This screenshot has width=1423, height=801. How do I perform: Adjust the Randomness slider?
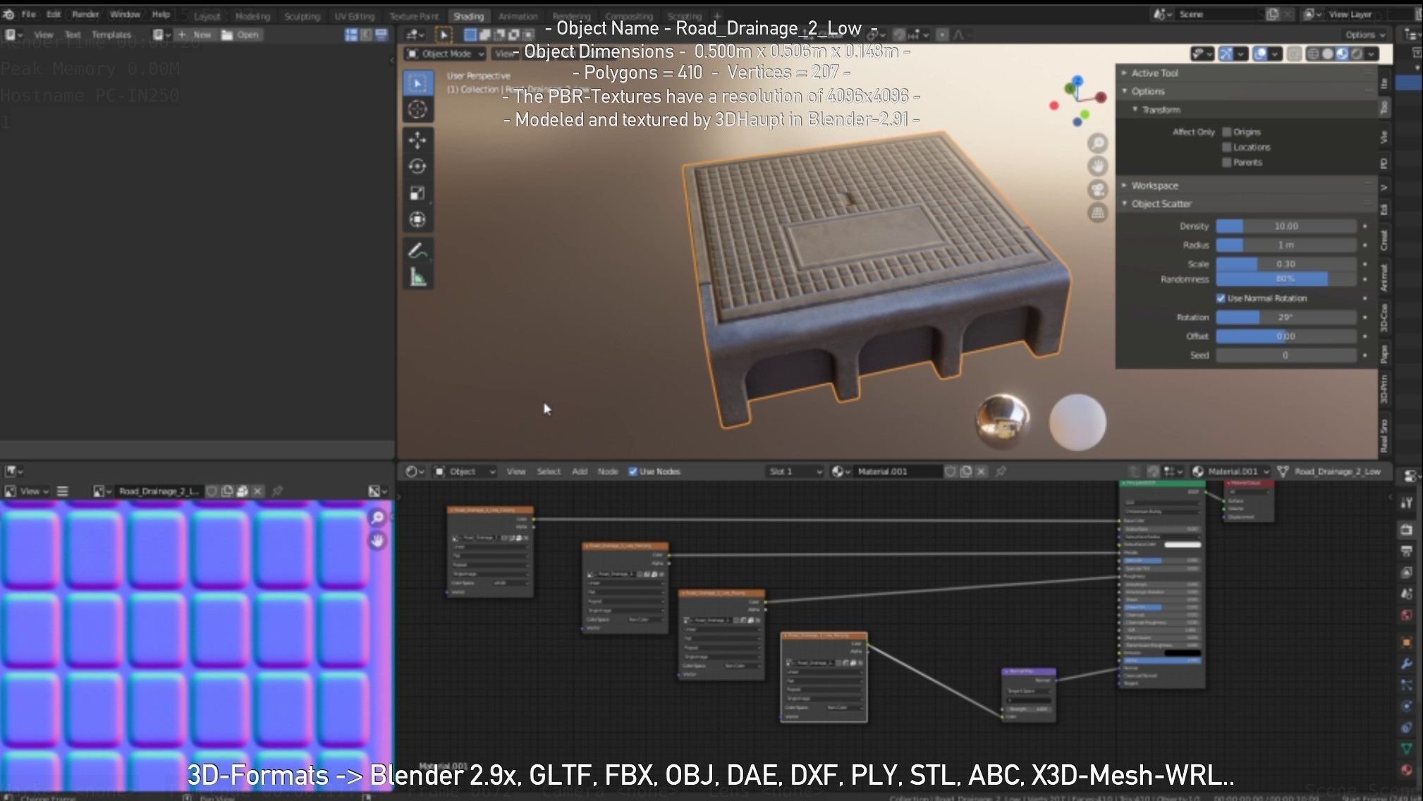pyautogui.click(x=1286, y=279)
